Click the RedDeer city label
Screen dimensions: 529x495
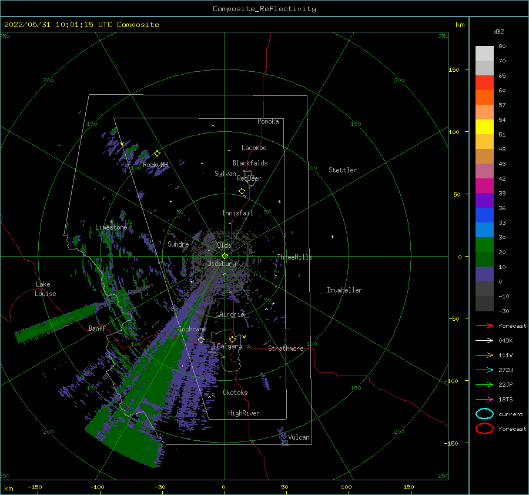click(x=249, y=178)
